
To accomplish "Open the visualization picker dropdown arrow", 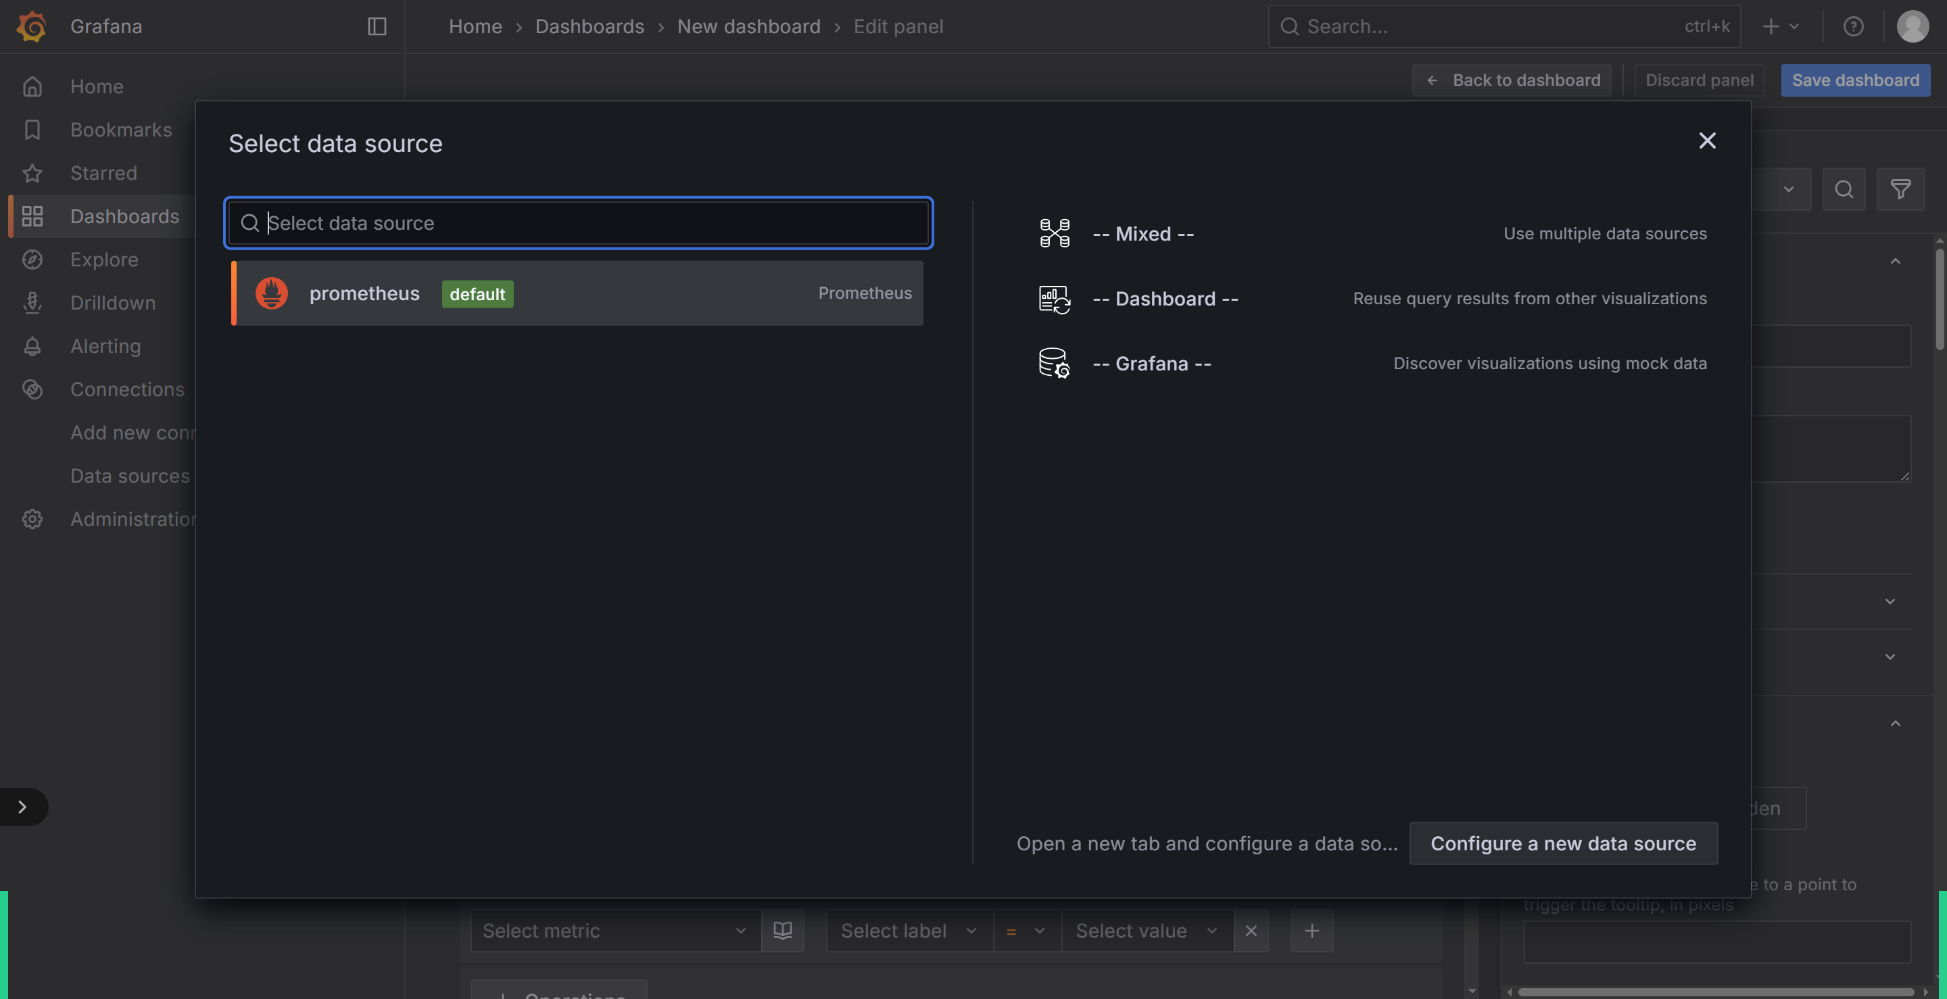I will (1788, 189).
